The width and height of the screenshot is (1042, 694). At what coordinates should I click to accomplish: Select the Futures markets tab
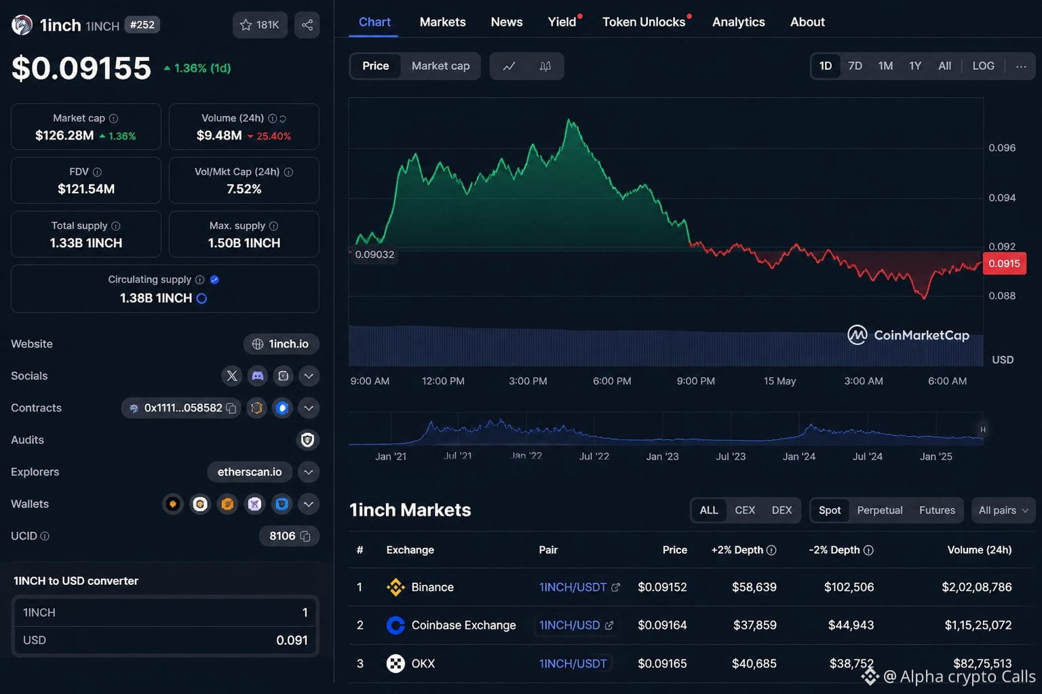937,510
